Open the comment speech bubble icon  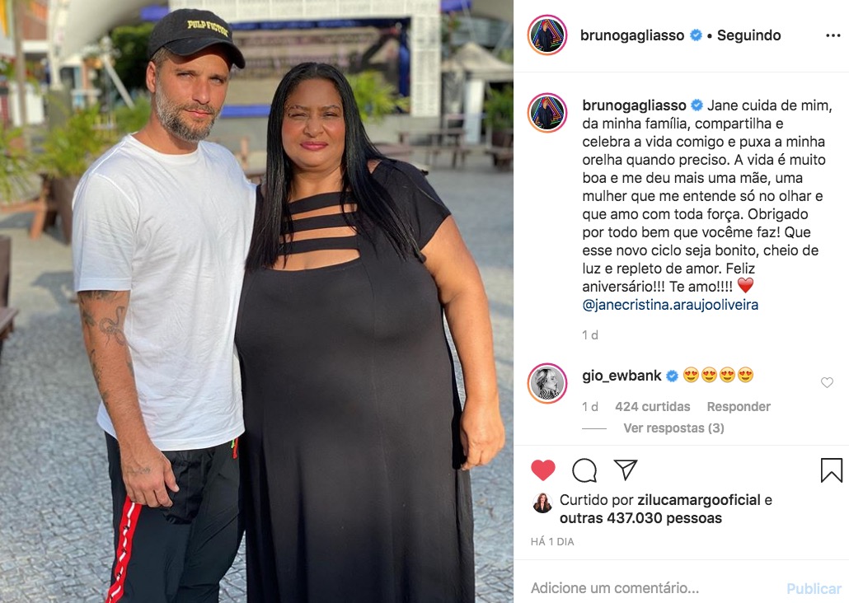point(584,470)
